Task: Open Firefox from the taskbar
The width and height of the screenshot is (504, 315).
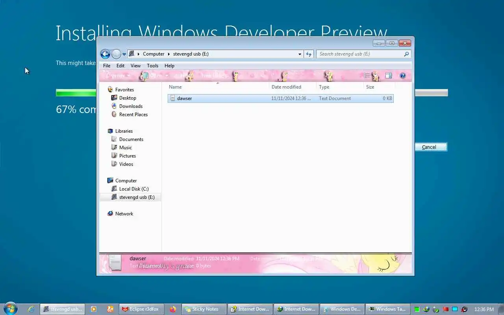Action: [172, 309]
